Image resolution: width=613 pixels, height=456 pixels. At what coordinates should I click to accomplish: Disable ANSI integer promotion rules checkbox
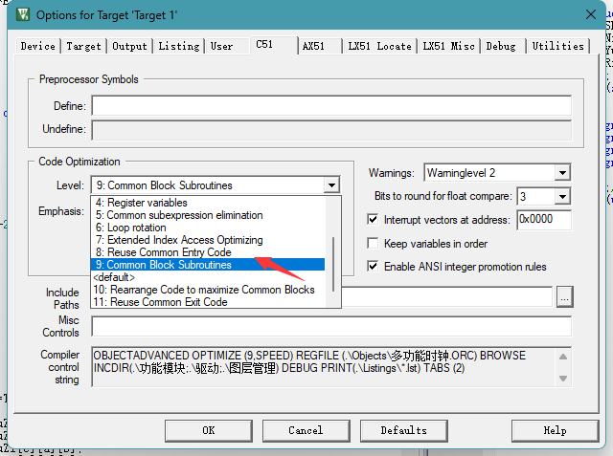pyautogui.click(x=374, y=266)
